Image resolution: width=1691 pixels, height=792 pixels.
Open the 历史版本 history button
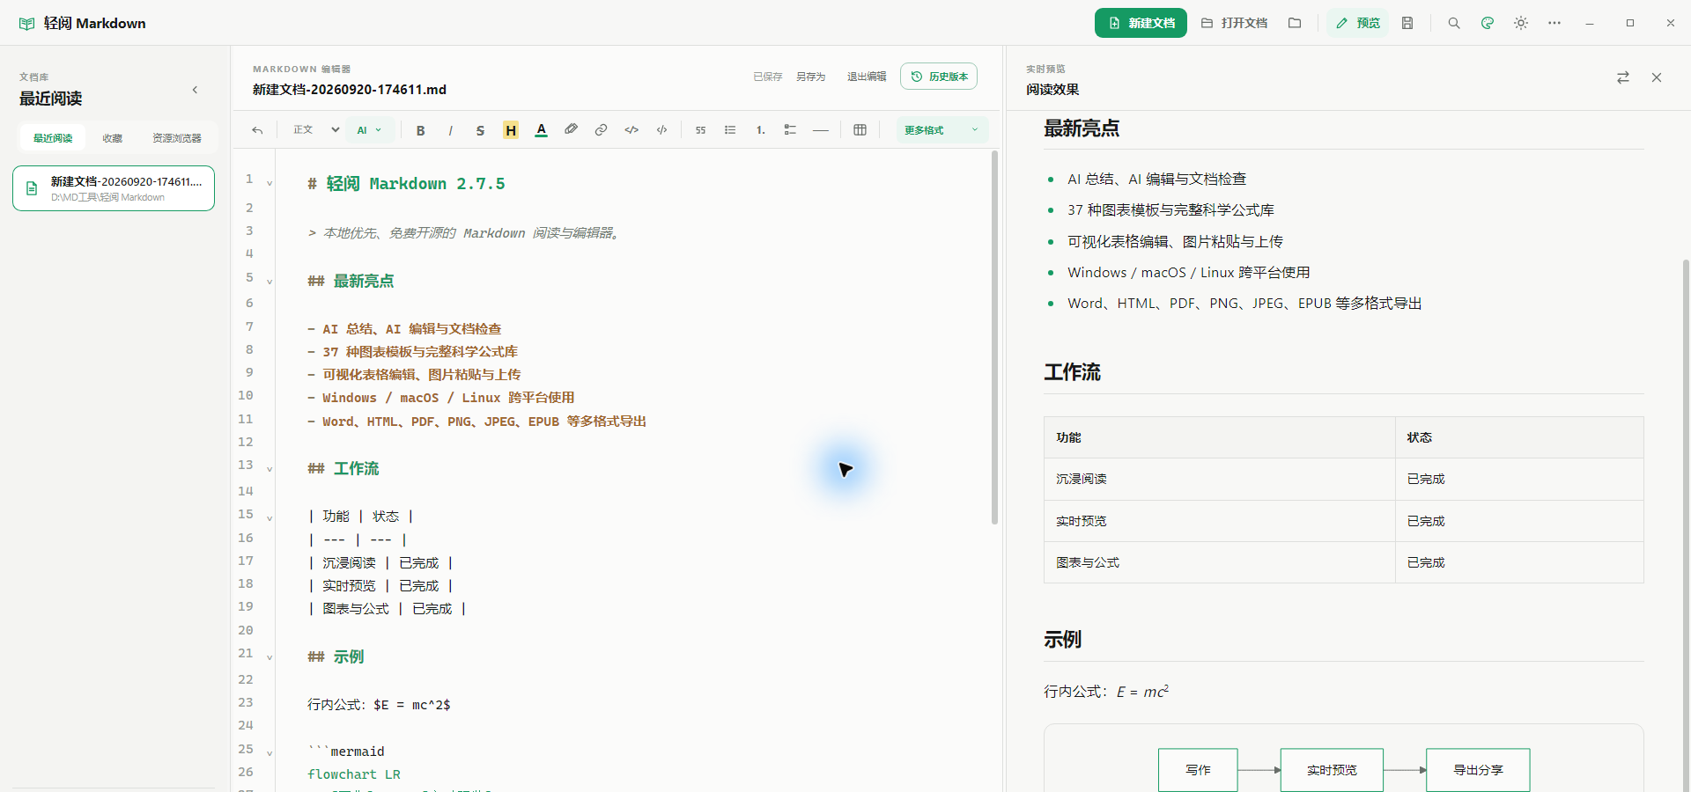[x=939, y=77]
